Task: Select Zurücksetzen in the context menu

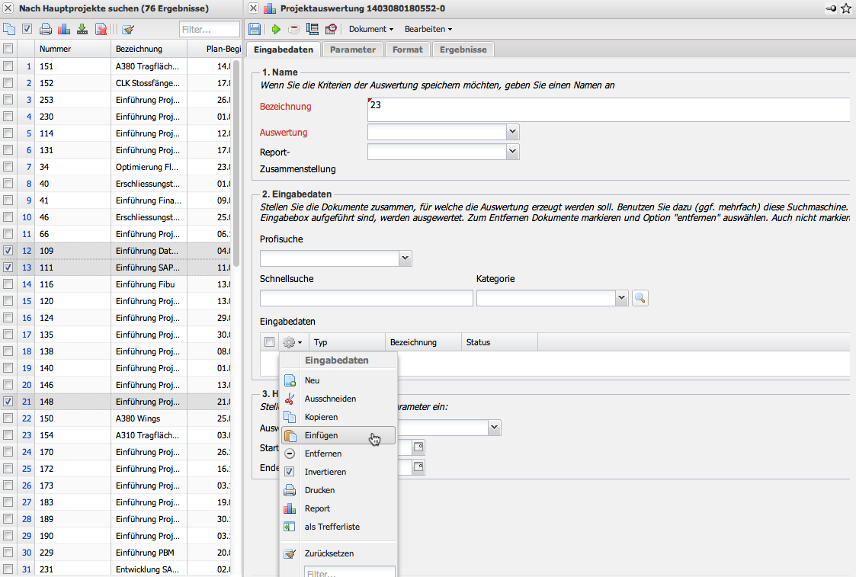Action: pyautogui.click(x=329, y=553)
